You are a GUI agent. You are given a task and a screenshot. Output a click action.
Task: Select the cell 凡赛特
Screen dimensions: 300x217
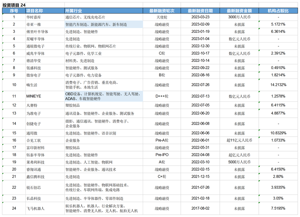click(x=45, y=105)
